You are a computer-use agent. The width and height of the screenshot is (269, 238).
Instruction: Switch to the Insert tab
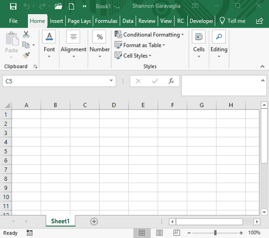pos(56,21)
